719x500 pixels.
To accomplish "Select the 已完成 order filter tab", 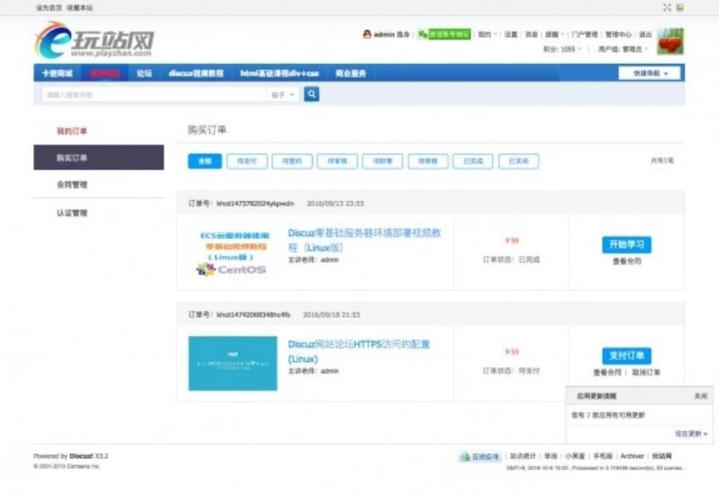I will tap(473, 162).
